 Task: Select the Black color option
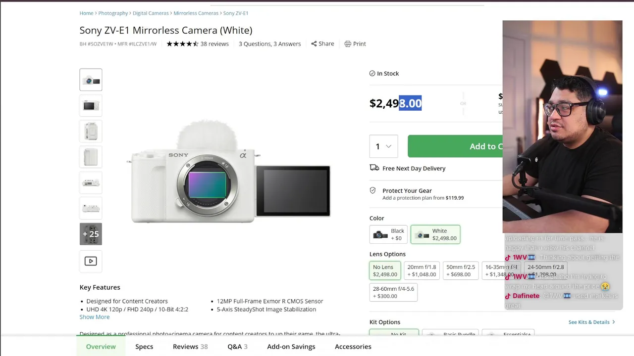point(388,234)
